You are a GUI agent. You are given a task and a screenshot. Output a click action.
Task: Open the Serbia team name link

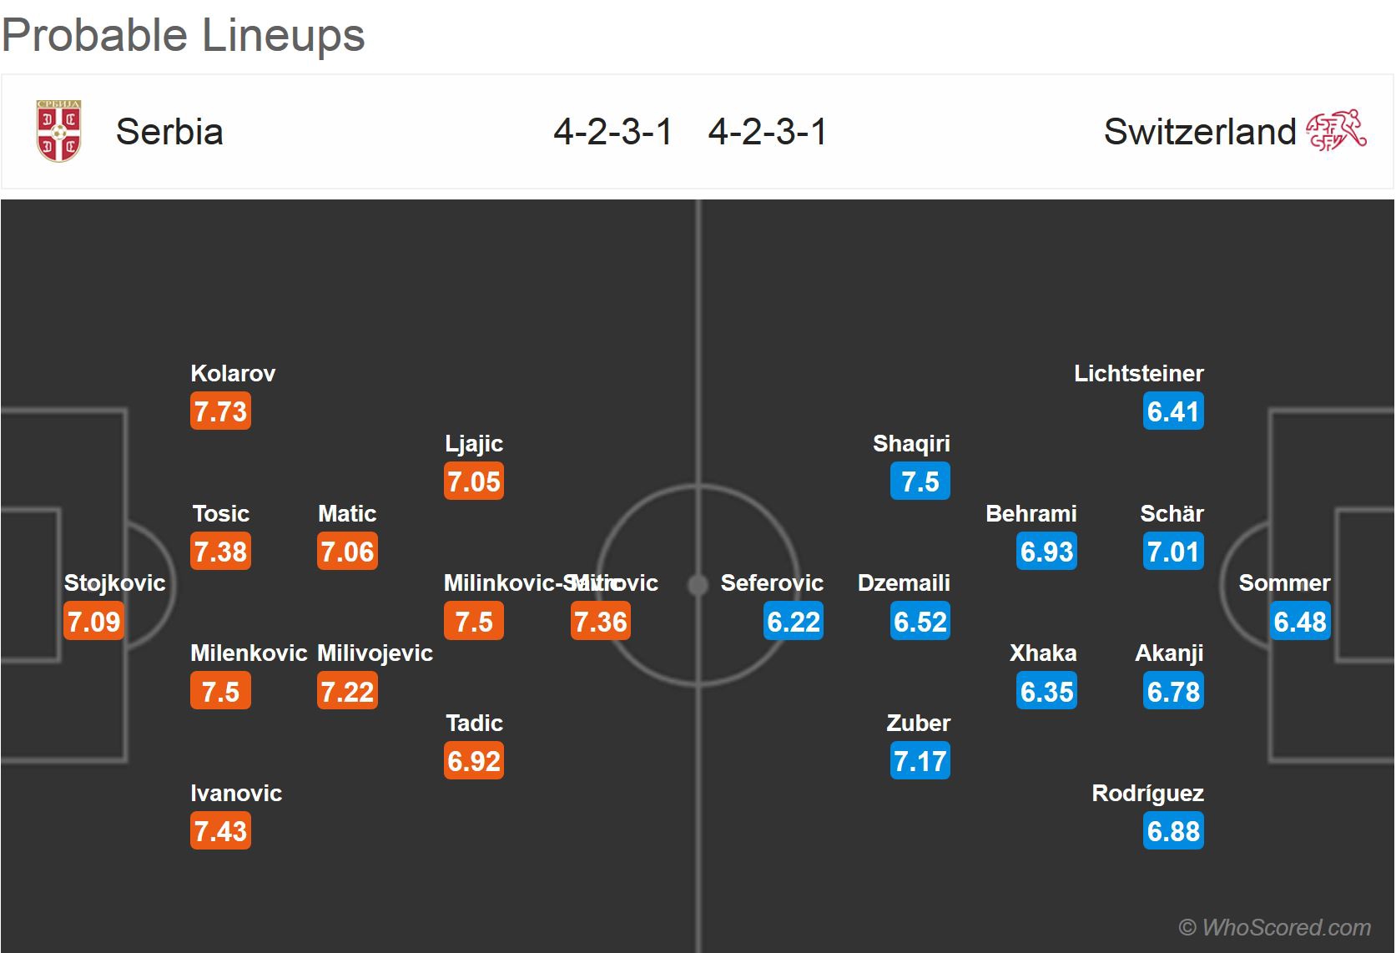169,132
